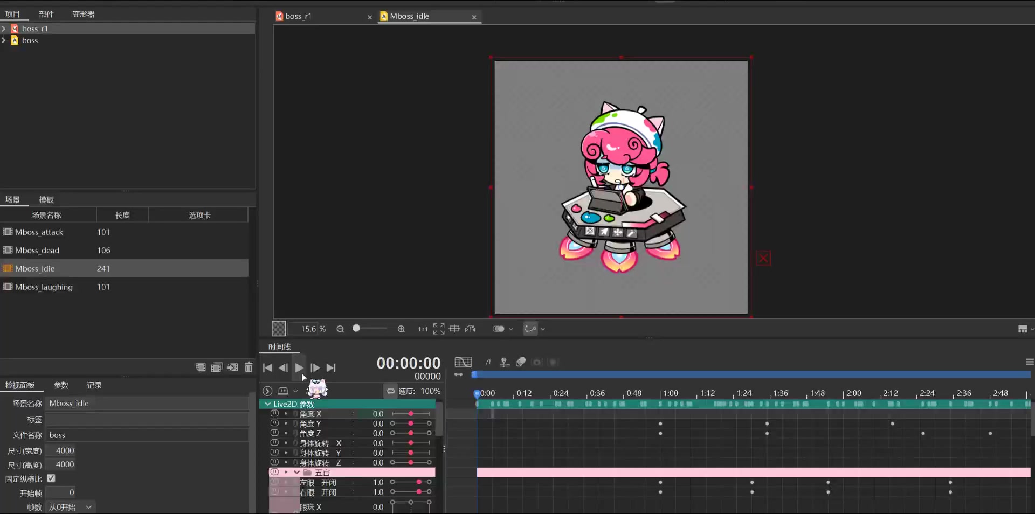Screen dimensions: 1035x514
Task: Select the Mboss_attack scene
Action: coord(39,232)
